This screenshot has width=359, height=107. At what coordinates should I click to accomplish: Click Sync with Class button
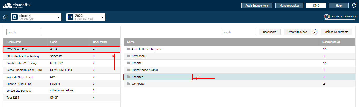(297, 32)
